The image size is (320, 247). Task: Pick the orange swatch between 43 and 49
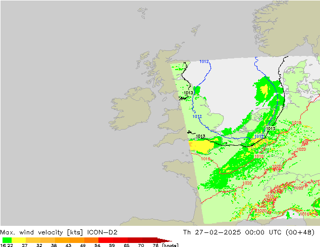[x=77, y=240]
